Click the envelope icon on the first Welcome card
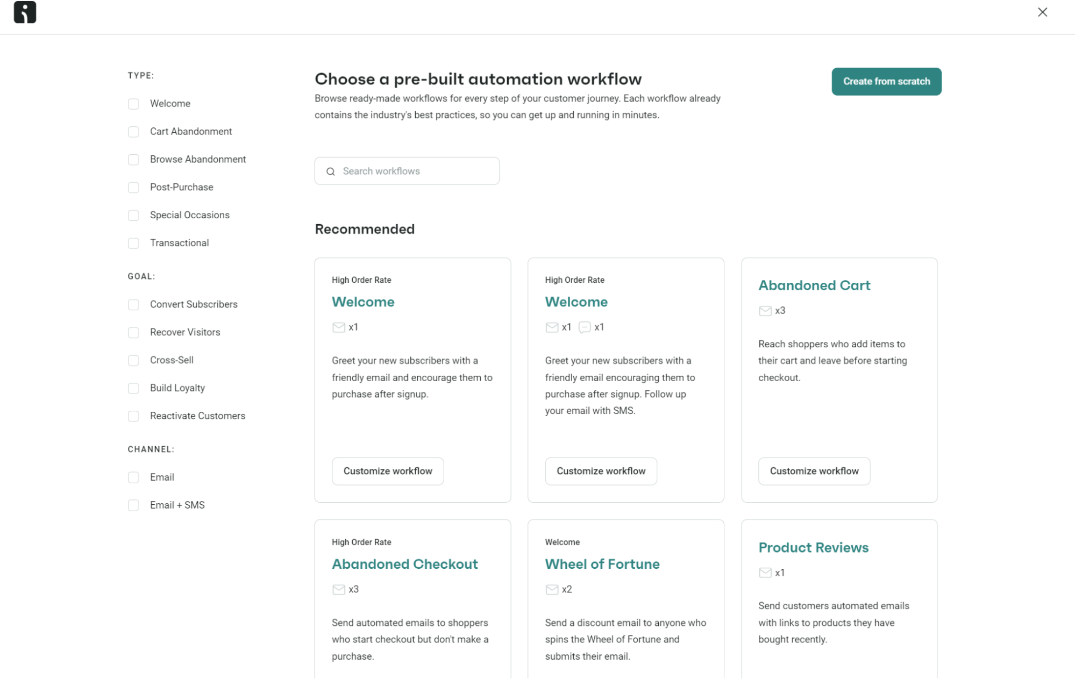Viewport: 1075px width, 679px height. point(338,327)
